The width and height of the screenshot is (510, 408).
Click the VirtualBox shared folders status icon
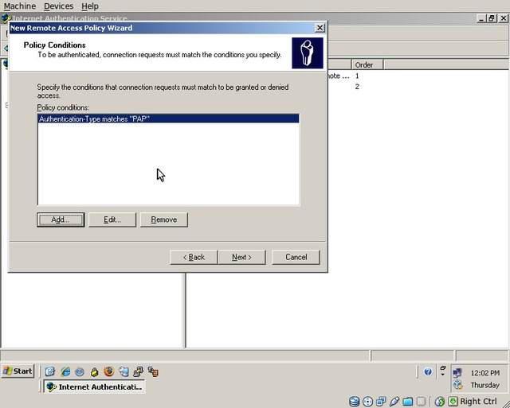point(408,402)
